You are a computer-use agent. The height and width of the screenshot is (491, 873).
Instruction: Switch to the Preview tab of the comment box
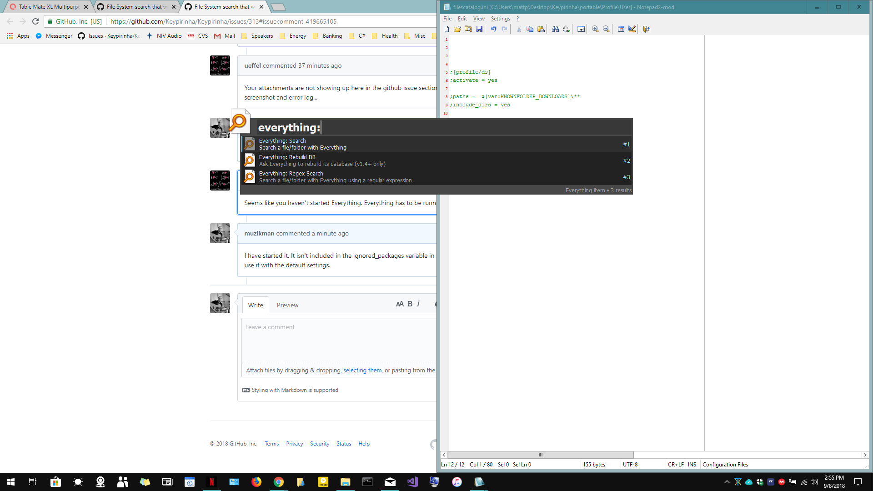pyautogui.click(x=287, y=305)
